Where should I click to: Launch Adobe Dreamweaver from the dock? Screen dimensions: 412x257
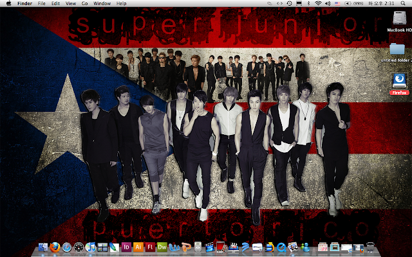tap(162, 247)
